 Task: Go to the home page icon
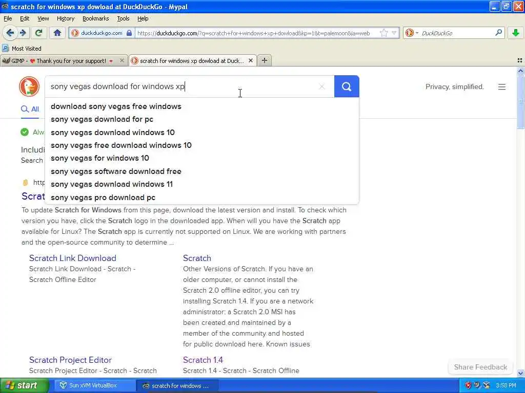coord(57,33)
